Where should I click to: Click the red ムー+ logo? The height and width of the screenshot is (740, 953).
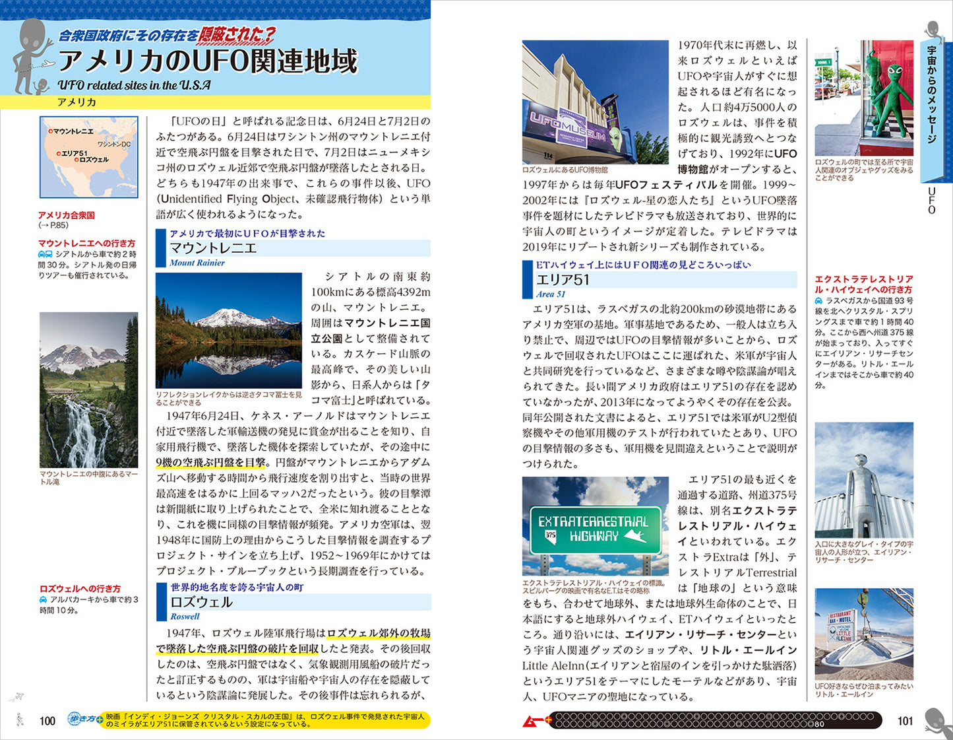pos(533,721)
